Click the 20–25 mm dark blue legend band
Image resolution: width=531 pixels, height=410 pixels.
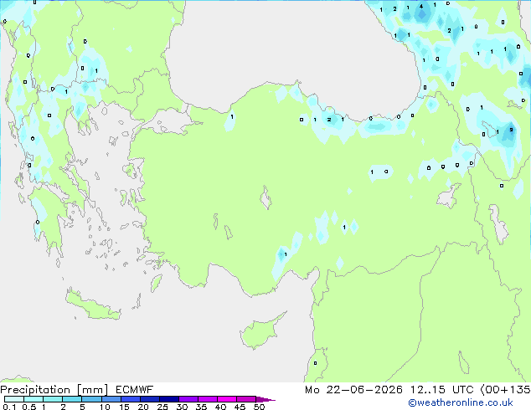pyautogui.click(x=150, y=399)
